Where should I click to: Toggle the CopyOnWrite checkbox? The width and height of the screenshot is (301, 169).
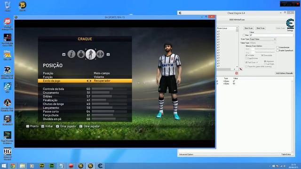tap(246, 58)
